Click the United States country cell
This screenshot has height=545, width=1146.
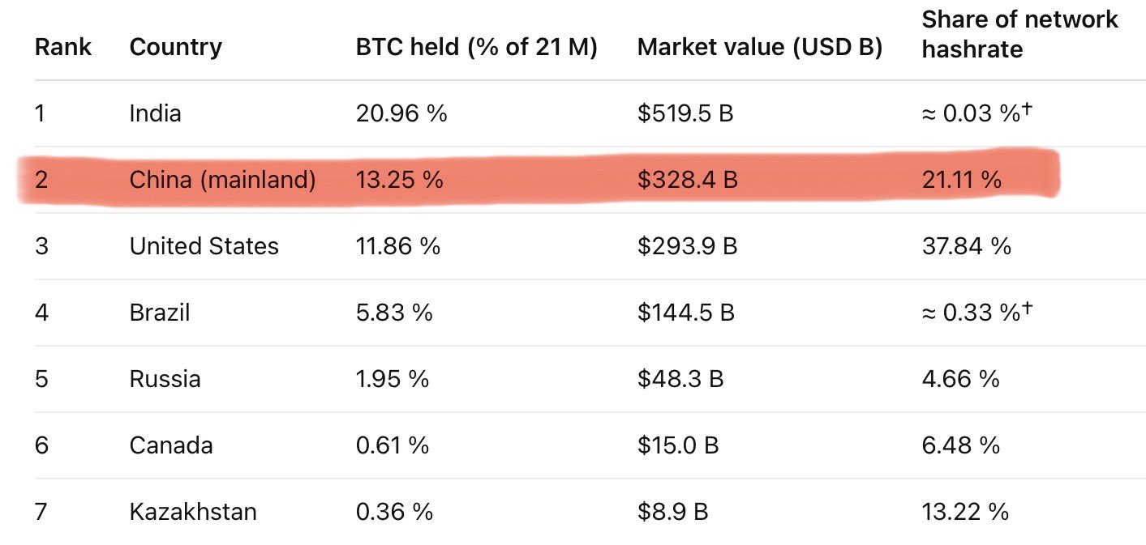[204, 246]
